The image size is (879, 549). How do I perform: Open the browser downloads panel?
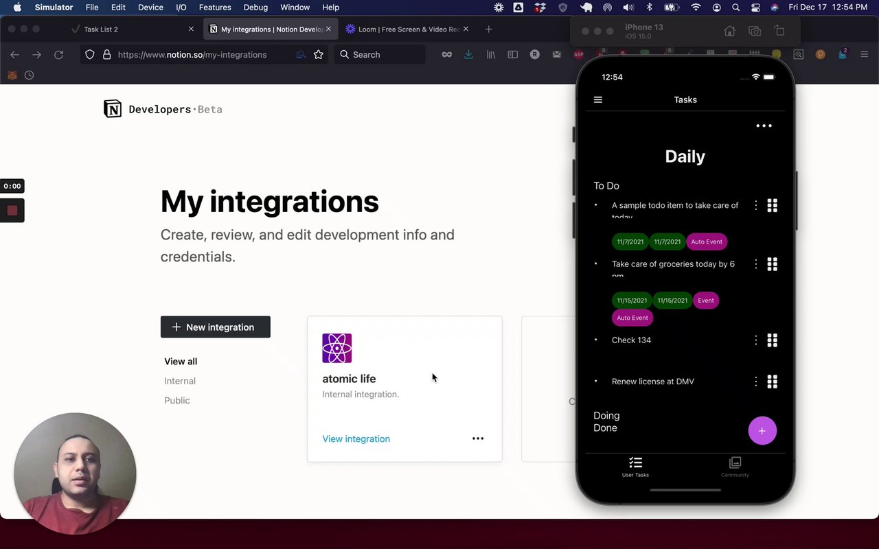pos(468,55)
